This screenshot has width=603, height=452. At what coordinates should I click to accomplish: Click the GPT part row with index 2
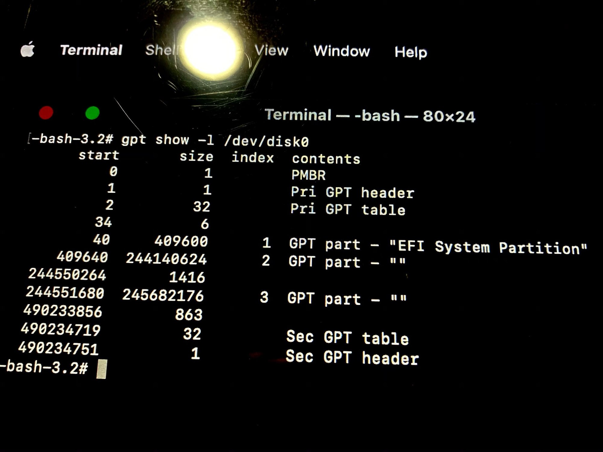click(334, 261)
